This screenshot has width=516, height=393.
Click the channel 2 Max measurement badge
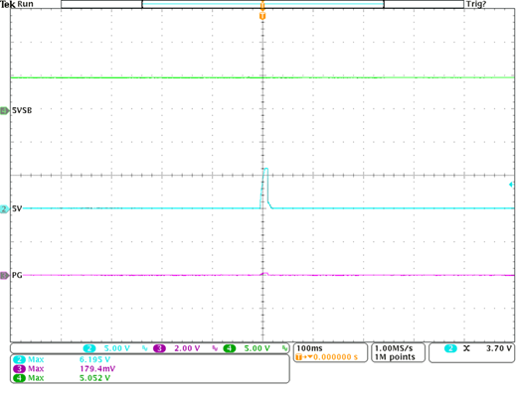pyautogui.click(x=19, y=359)
